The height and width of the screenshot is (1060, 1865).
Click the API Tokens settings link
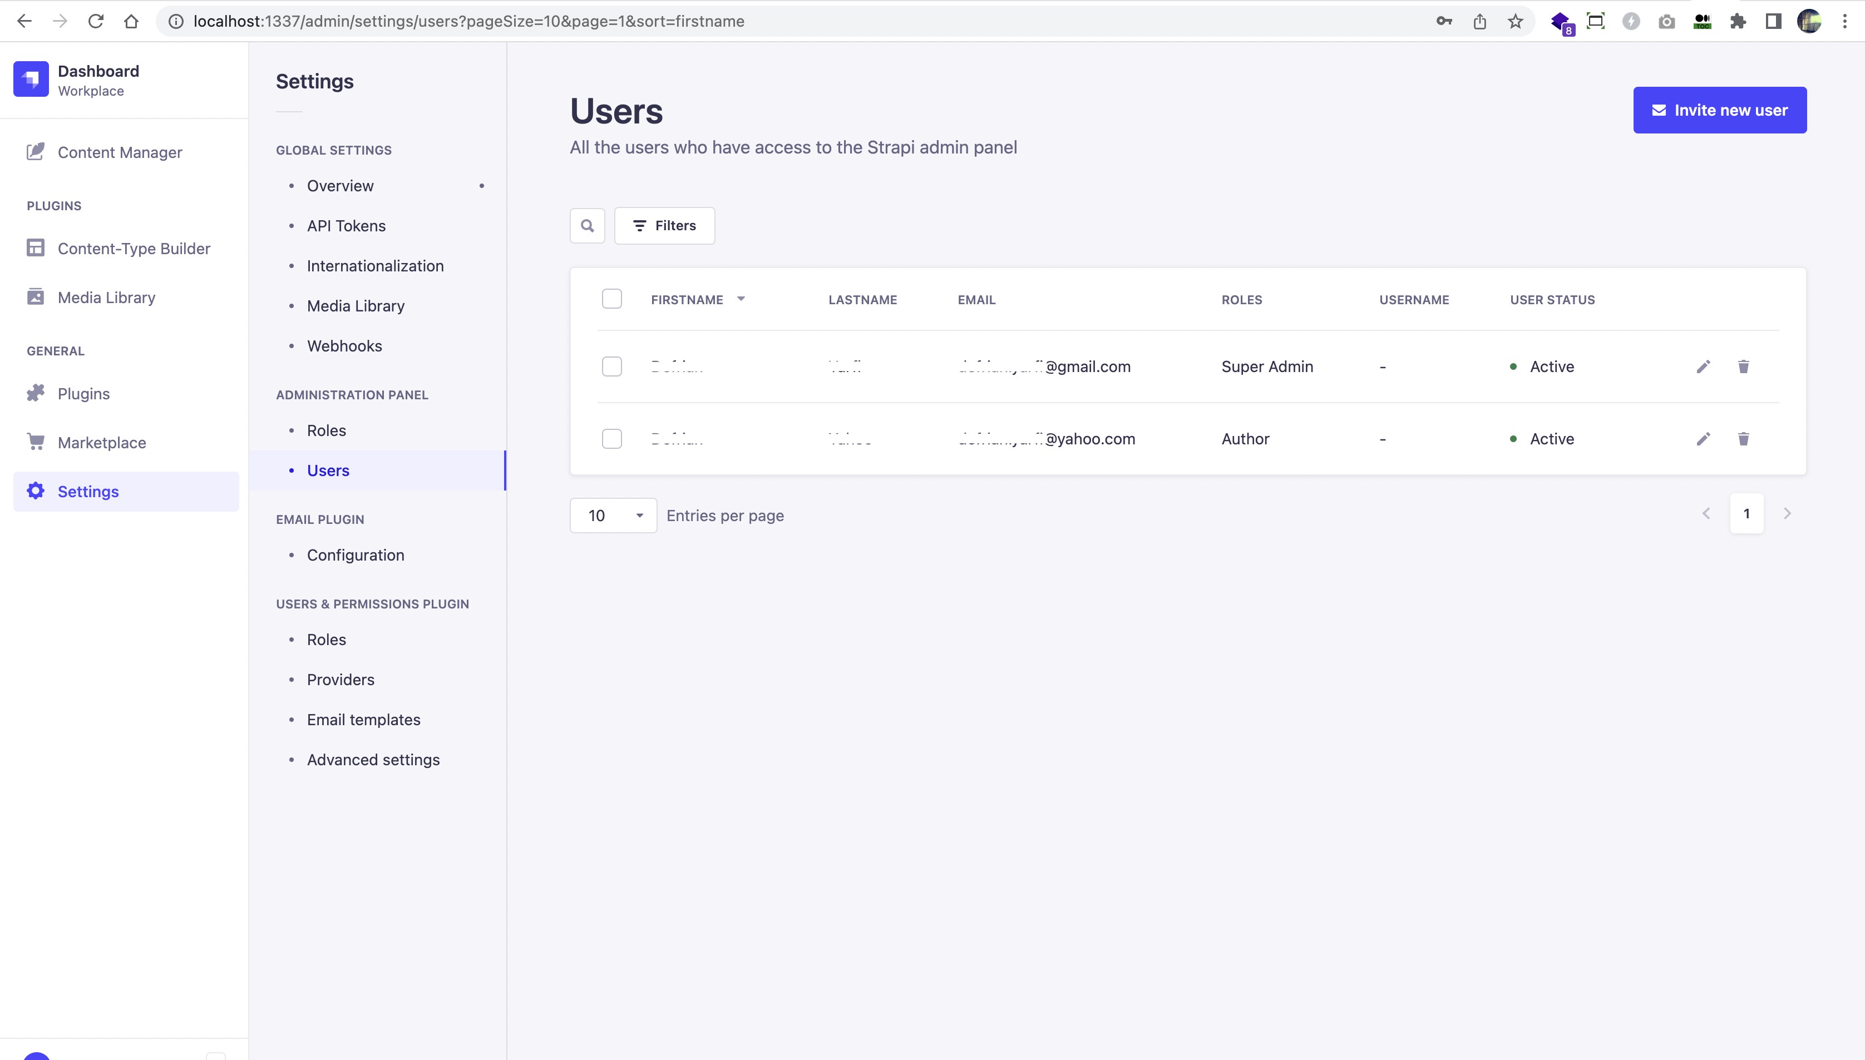pos(346,225)
